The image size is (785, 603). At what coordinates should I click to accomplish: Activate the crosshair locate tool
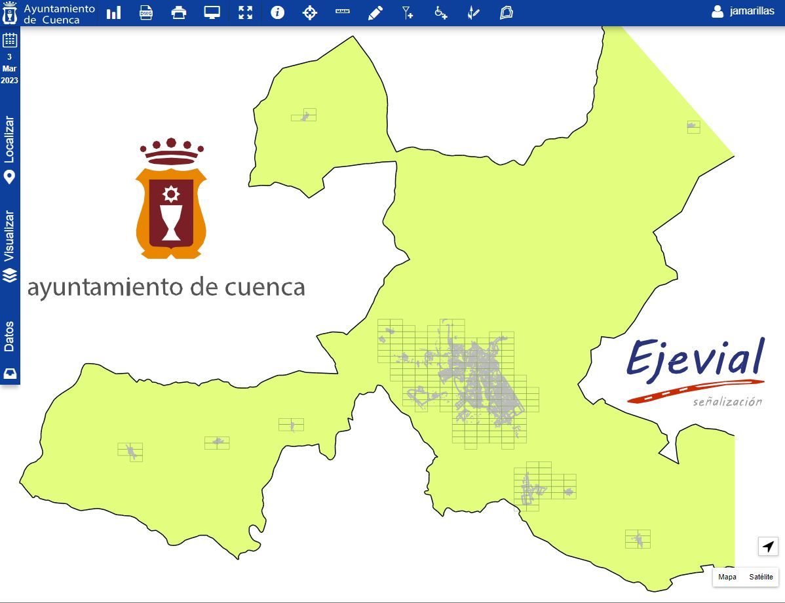coord(310,12)
